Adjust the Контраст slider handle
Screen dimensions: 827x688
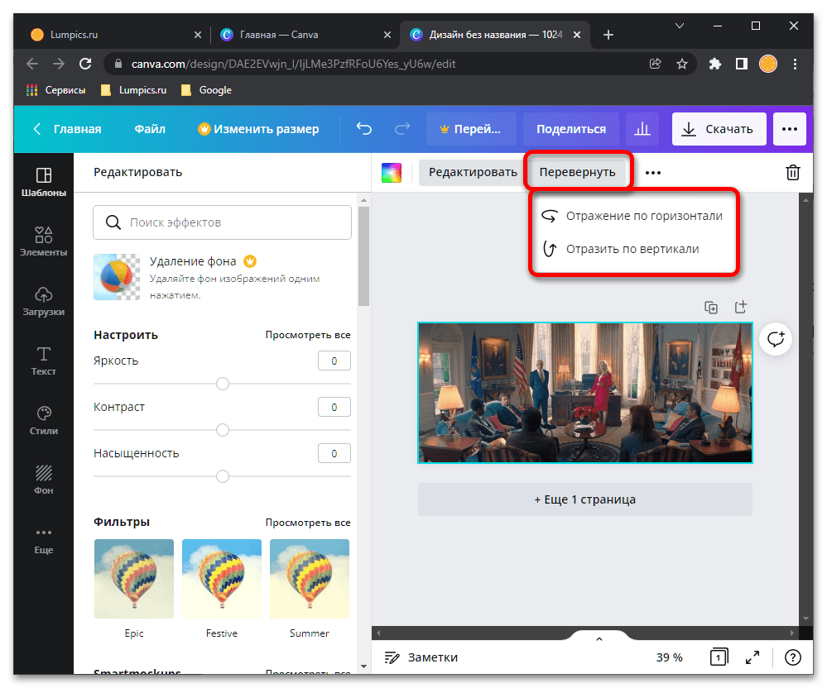click(x=223, y=430)
